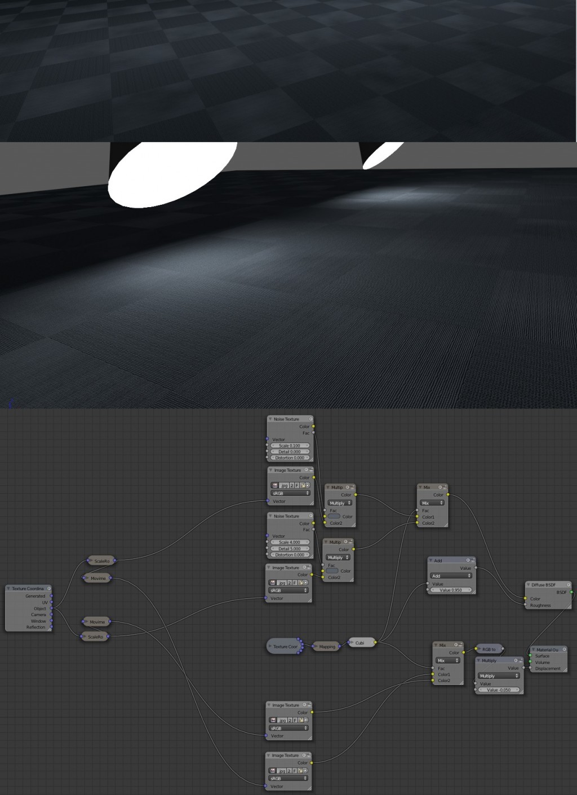Click open-image icon in top Image Texture node
This screenshot has height=795, width=577.
(x=303, y=485)
